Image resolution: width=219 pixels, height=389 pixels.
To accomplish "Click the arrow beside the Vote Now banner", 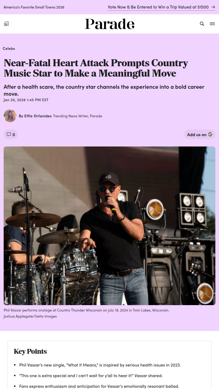I will (213, 7).
